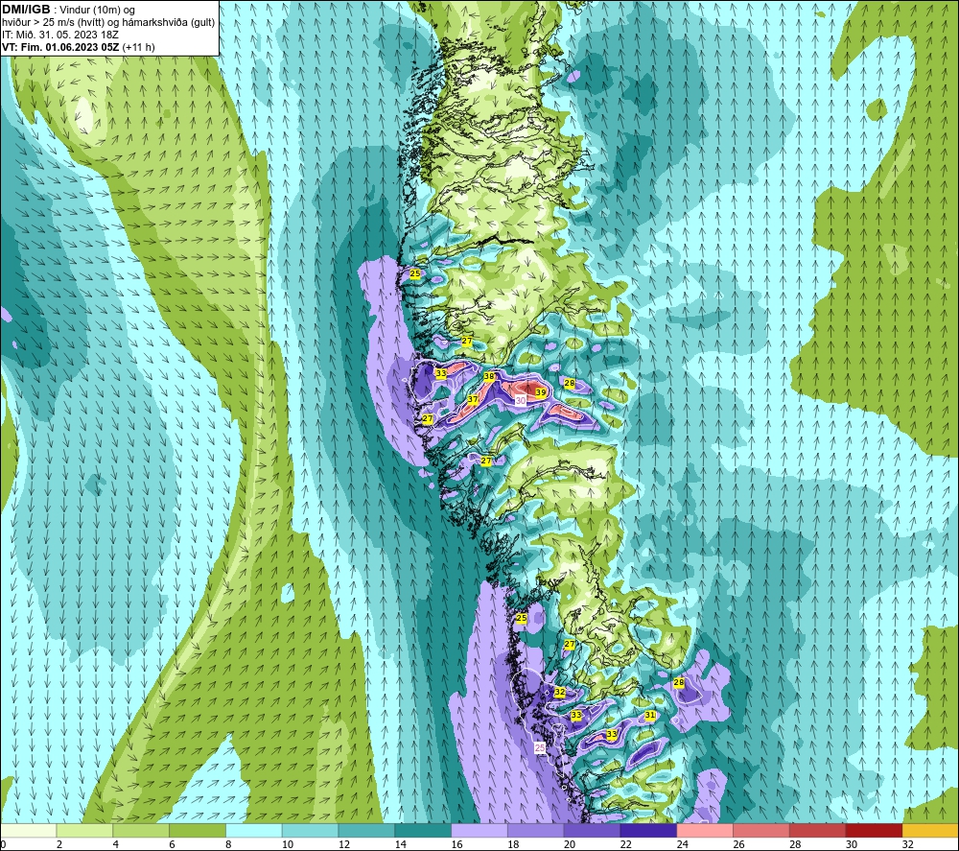Click the 30–32 dark red legend swatch
The image size is (959, 851).
pos(874,830)
